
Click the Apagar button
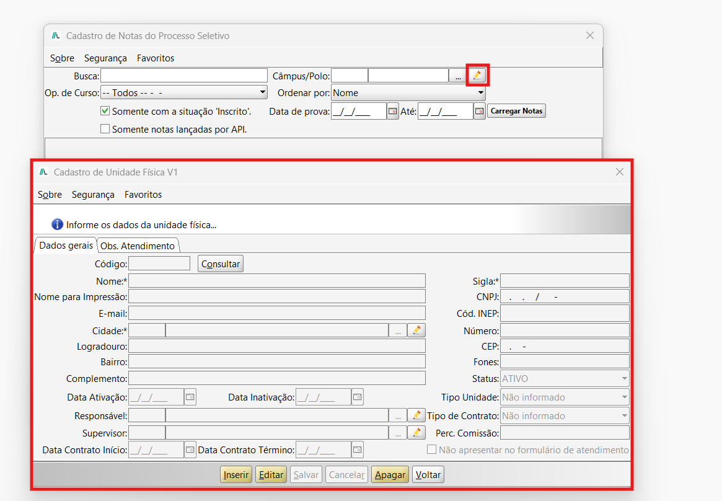[x=390, y=475]
